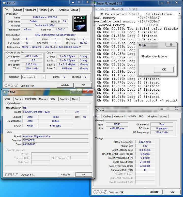
Task: Click OK in top CPU-Z processor window
Action: pyautogui.click(x=83, y=85)
